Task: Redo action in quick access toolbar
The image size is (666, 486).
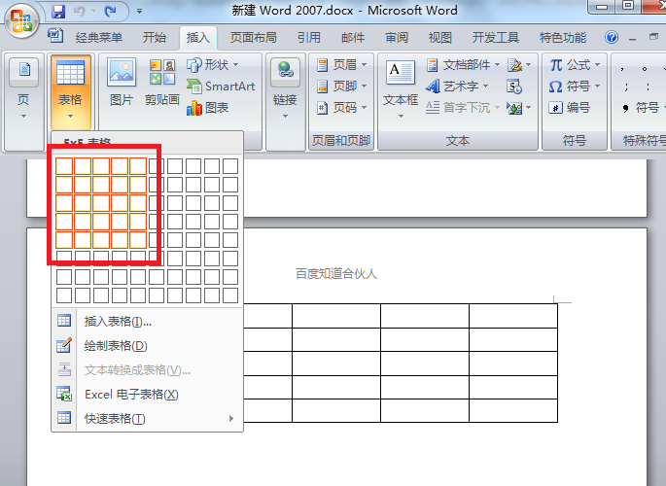Action: [111, 12]
